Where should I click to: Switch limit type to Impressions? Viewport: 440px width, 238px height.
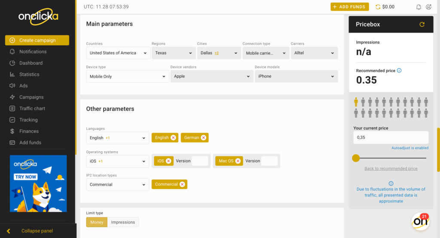123,222
